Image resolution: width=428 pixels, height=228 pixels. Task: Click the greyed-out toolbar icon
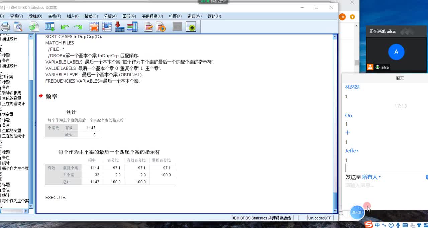pos(177,27)
